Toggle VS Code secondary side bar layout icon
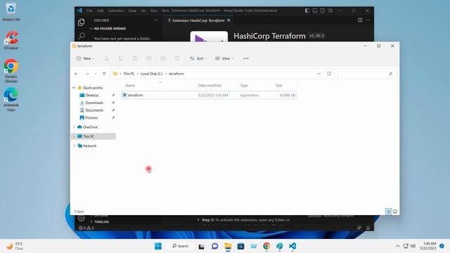The image size is (450, 253). click(323, 11)
